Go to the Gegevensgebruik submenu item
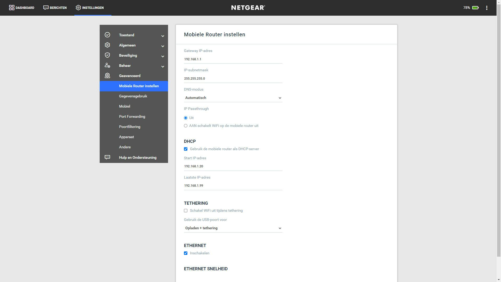 coord(133,96)
